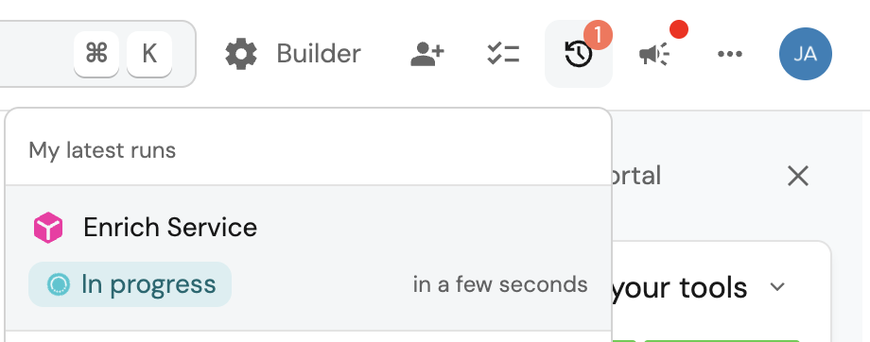Click the My latest runs header
870x342 pixels.
coord(102,150)
